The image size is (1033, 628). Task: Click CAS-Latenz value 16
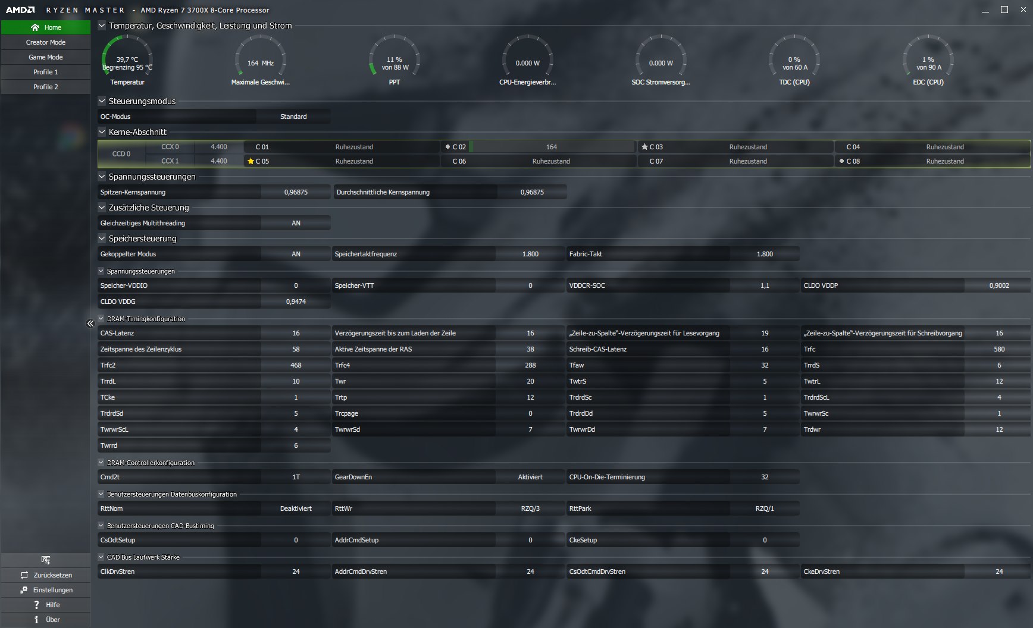[296, 333]
